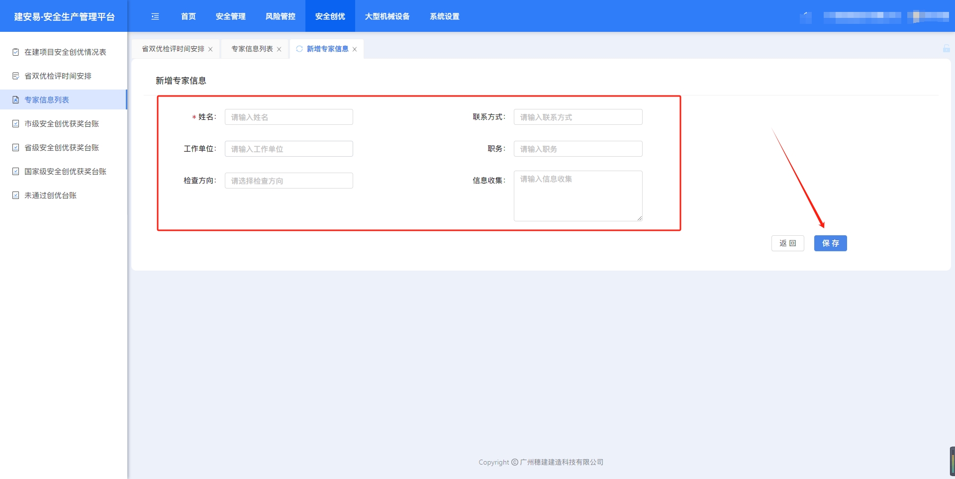Click the sidebar collapse hamburger icon
Viewport: 955px width, 479px height.
155,16
